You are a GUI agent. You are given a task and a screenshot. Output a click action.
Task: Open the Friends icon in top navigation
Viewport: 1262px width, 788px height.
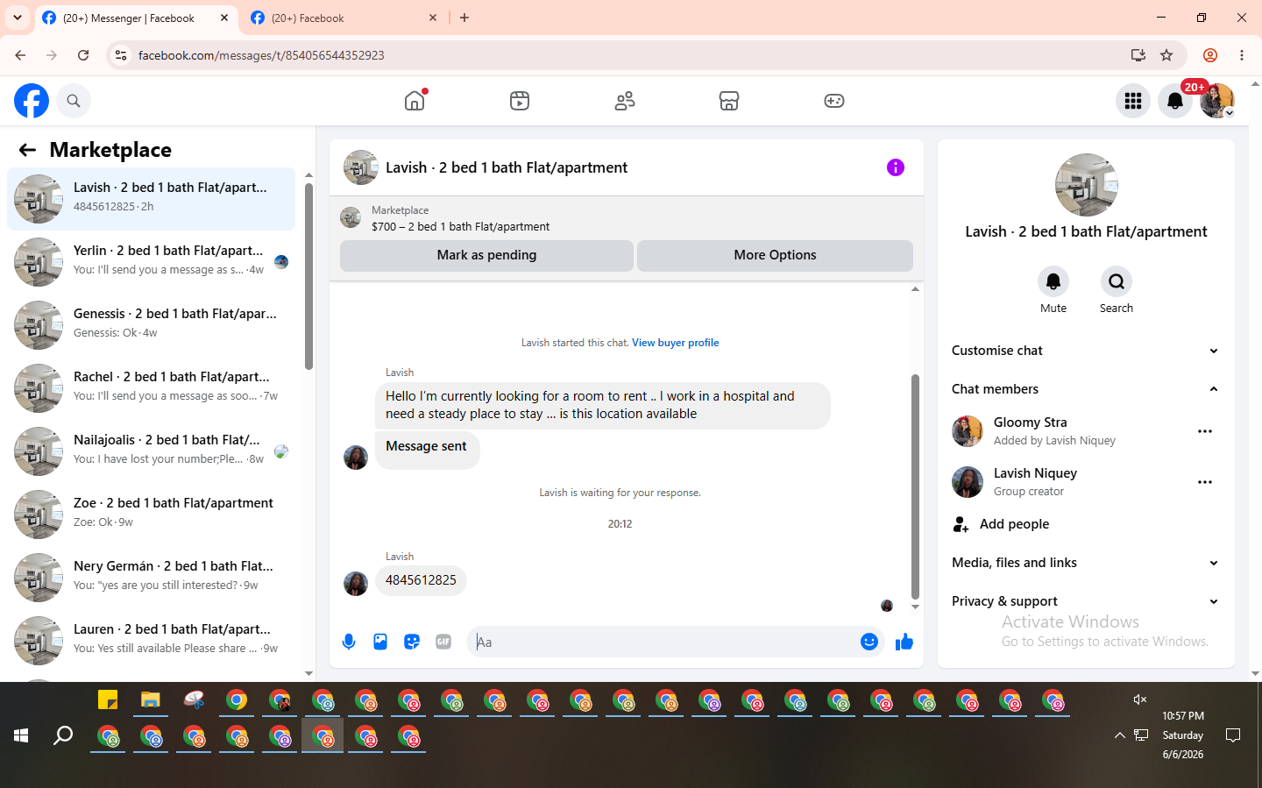[625, 101]
